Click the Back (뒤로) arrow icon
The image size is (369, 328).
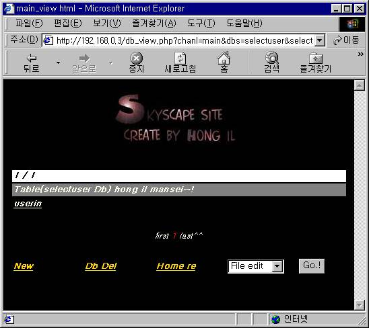point(31,58)
